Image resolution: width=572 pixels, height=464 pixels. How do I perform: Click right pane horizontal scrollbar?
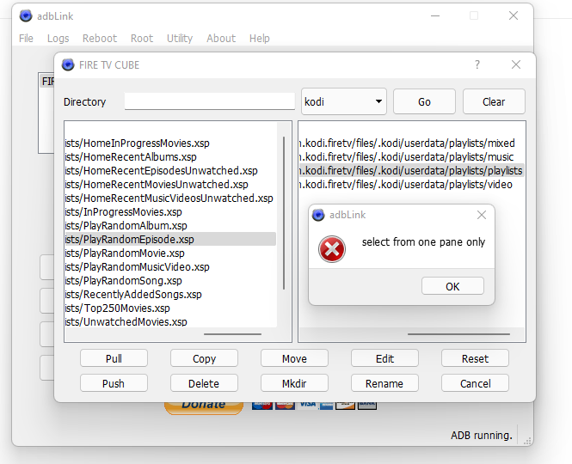click(458, 334)
